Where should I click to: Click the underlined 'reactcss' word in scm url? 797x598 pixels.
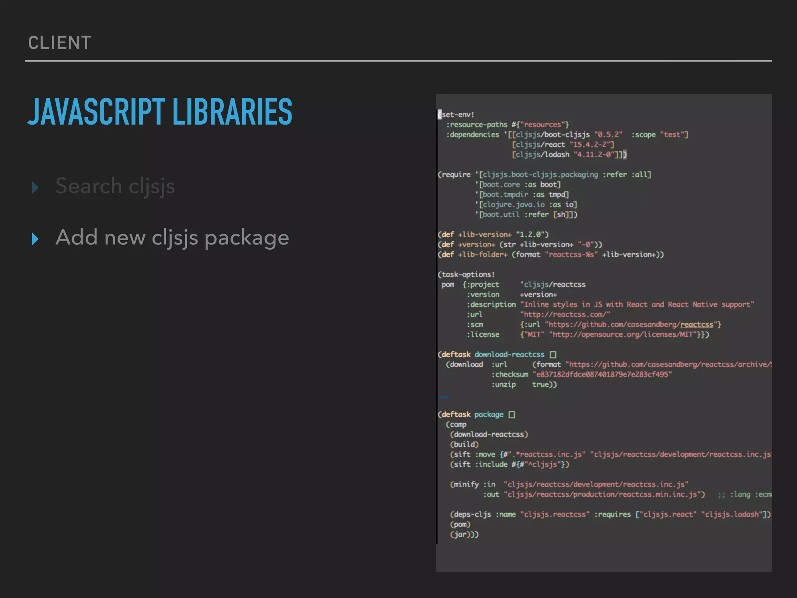[697, 325]
